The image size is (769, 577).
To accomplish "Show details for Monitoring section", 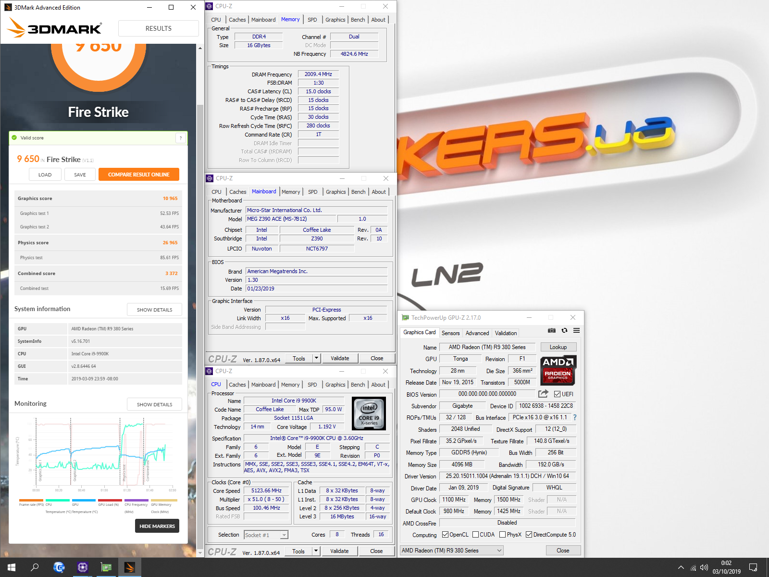I will (x=154, y=404).
